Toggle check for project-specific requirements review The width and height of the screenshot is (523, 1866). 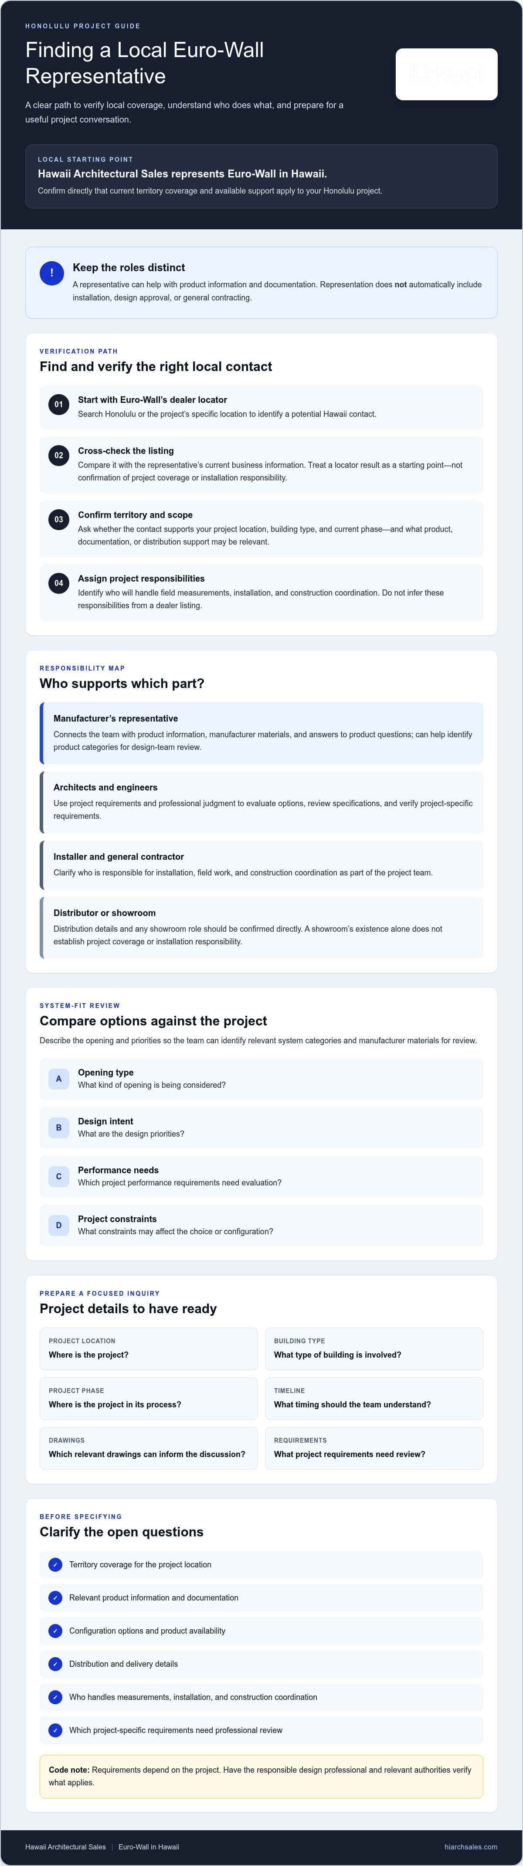(x=55, y=1730)
